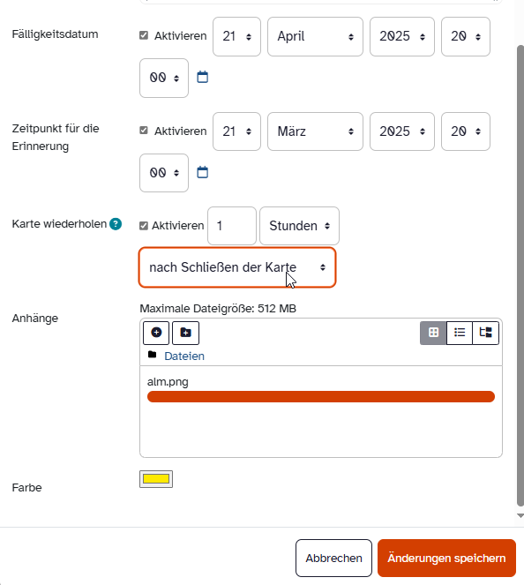Uncheck Aktivieren for Karte wiederholen
Viewport: 524px width, 585px height.
[144, 226]
